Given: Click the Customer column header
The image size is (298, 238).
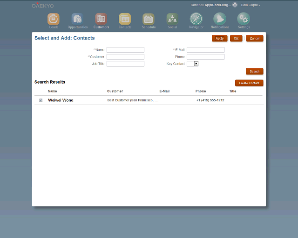Looking at the screenshot, I should [115, 91].
